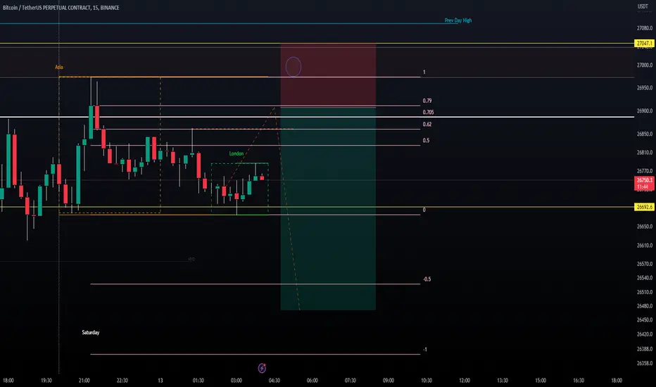Select the 0.79 Fibonacci level label
The width and height of the screenshot is (656, 387).
coord(427,101)
